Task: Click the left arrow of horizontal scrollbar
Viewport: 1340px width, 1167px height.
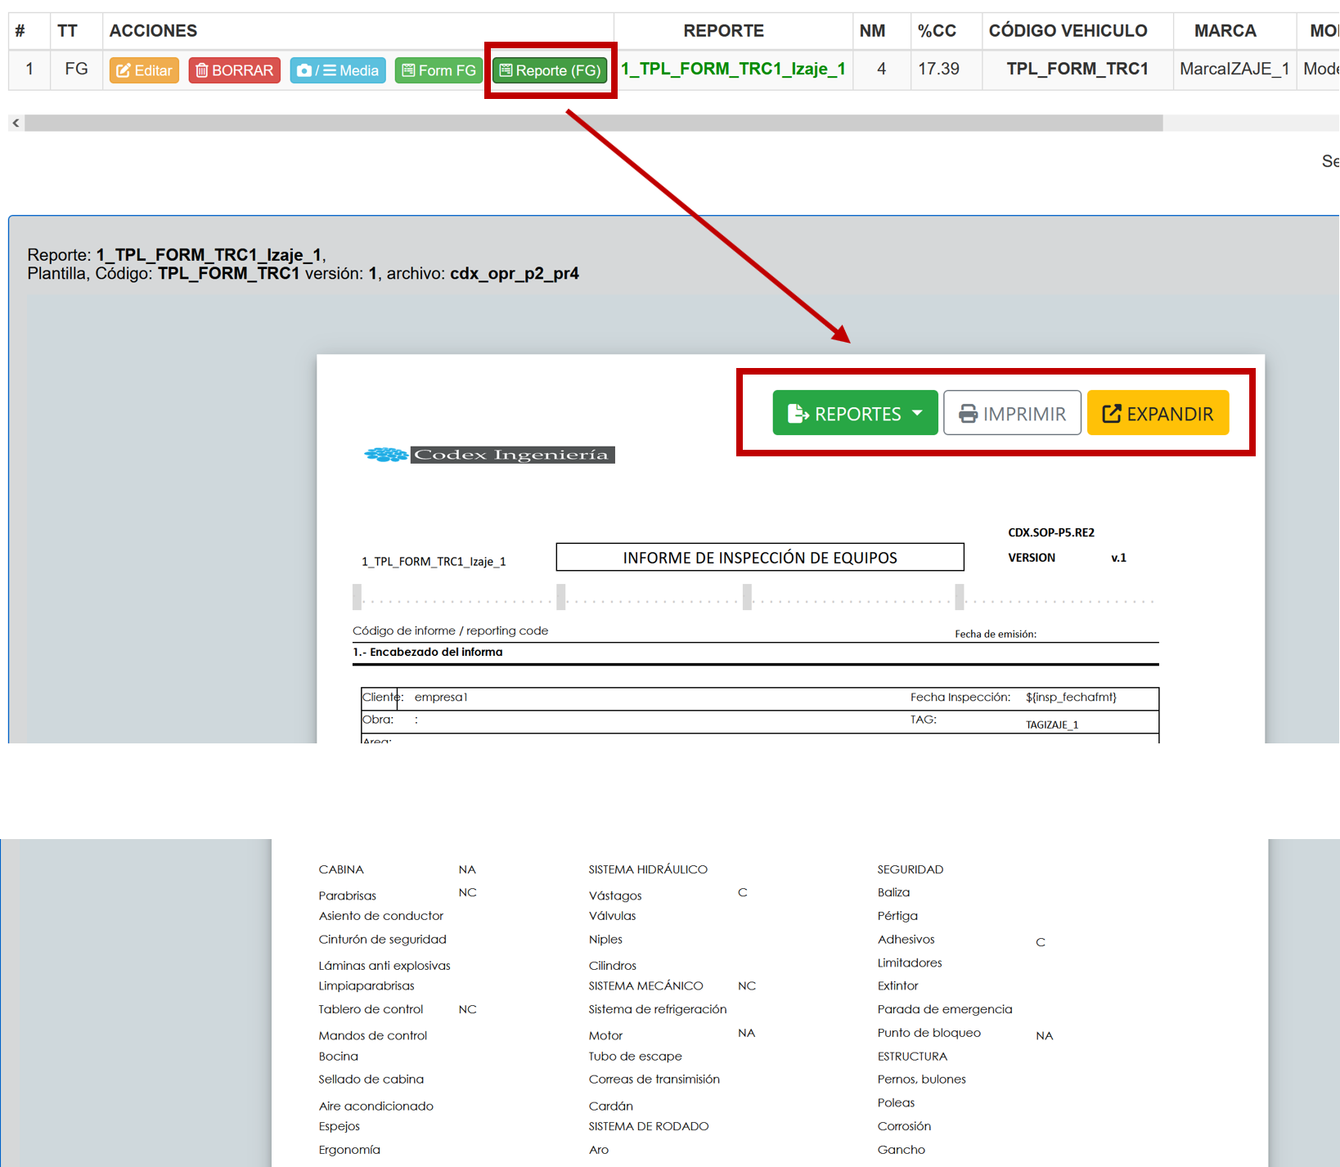Action: (x=16, y=123)
